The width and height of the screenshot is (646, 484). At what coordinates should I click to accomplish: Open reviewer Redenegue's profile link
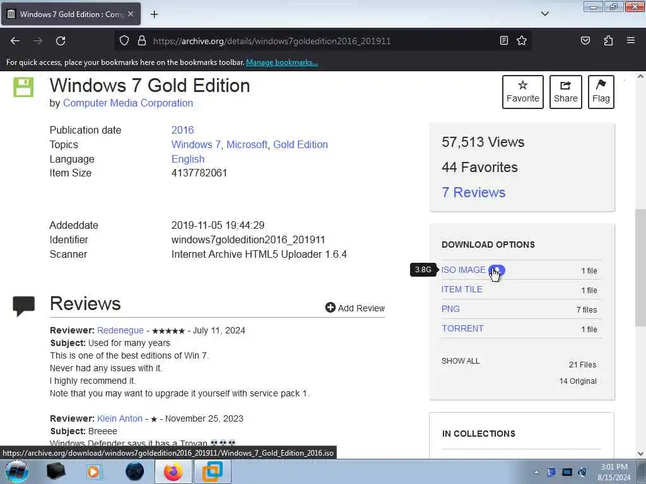(x=120, y=330)
